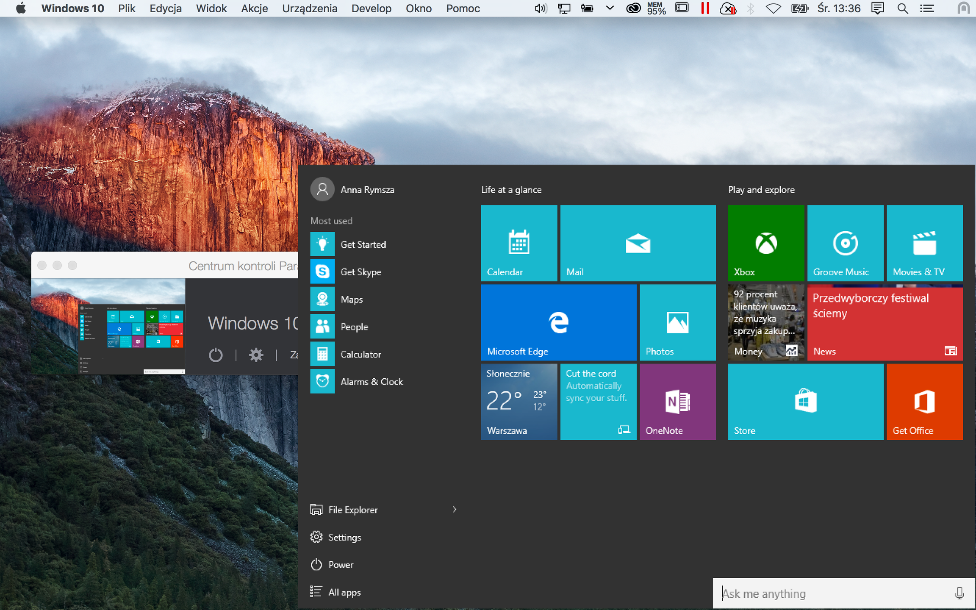Image resolution: width=976 pixels, height=610 pixels.
Task: Click the Get Skype icon
Action: click(x=322, y=272)
